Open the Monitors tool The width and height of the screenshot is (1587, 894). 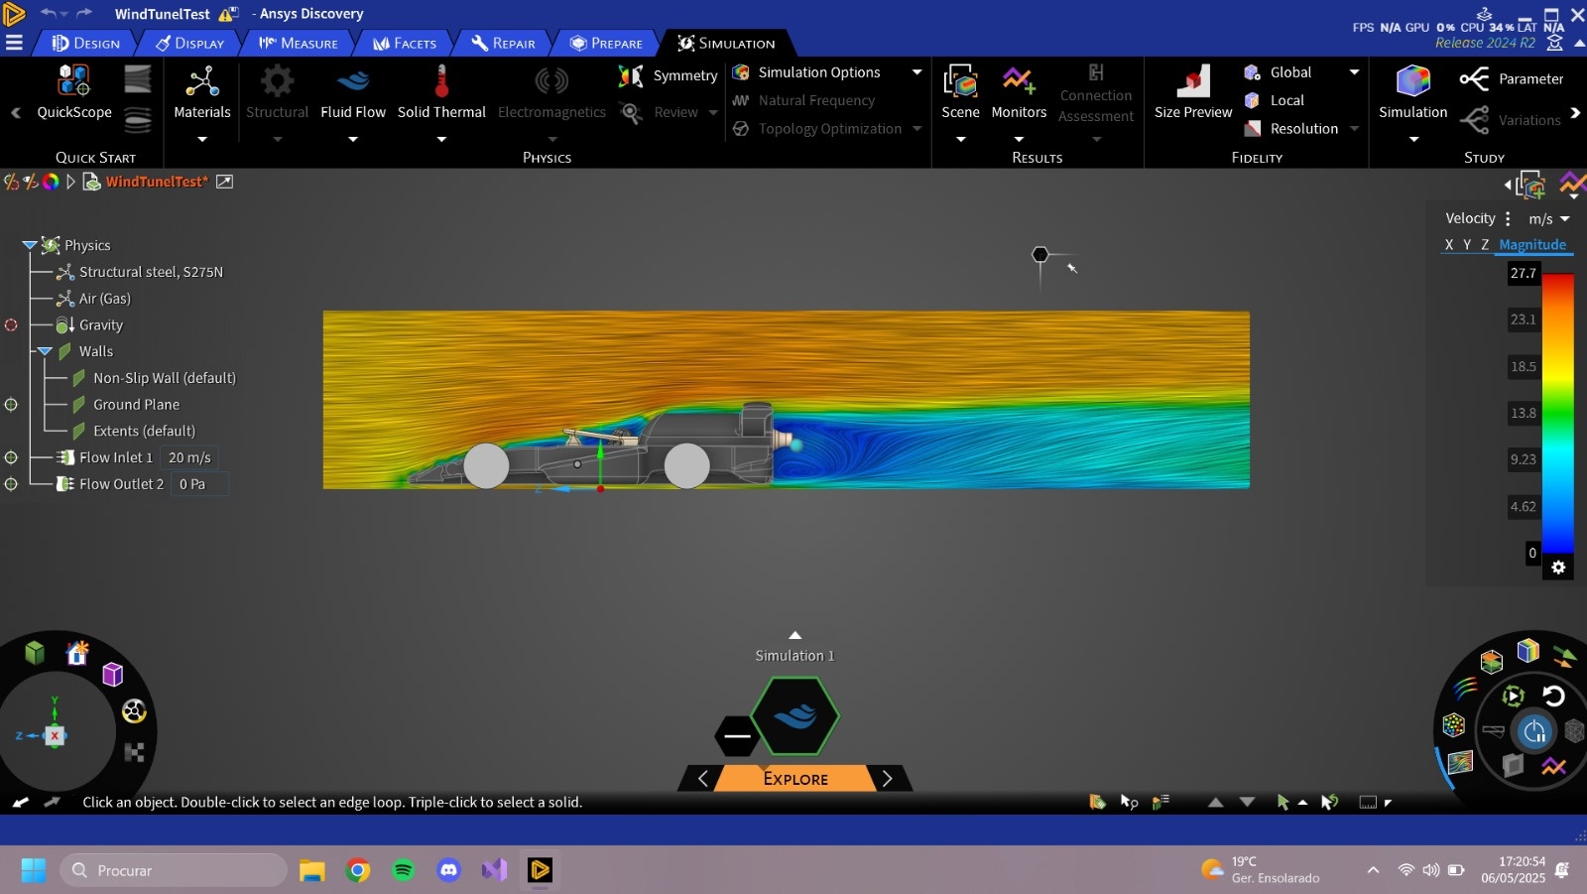pos(1018,89)
